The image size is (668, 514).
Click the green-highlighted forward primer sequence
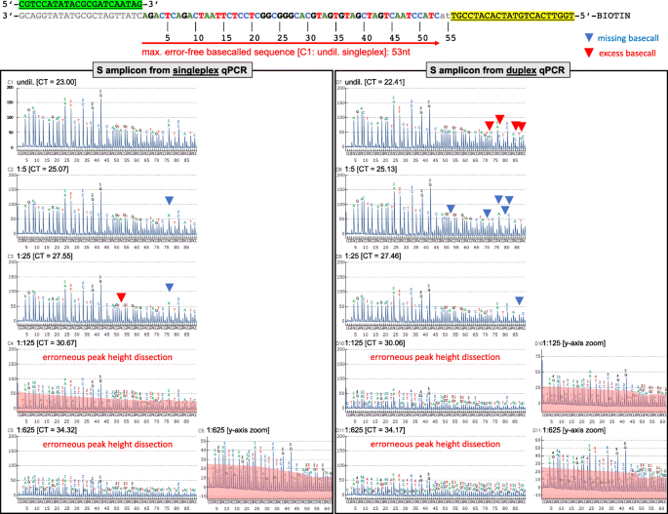coord(81,4)
